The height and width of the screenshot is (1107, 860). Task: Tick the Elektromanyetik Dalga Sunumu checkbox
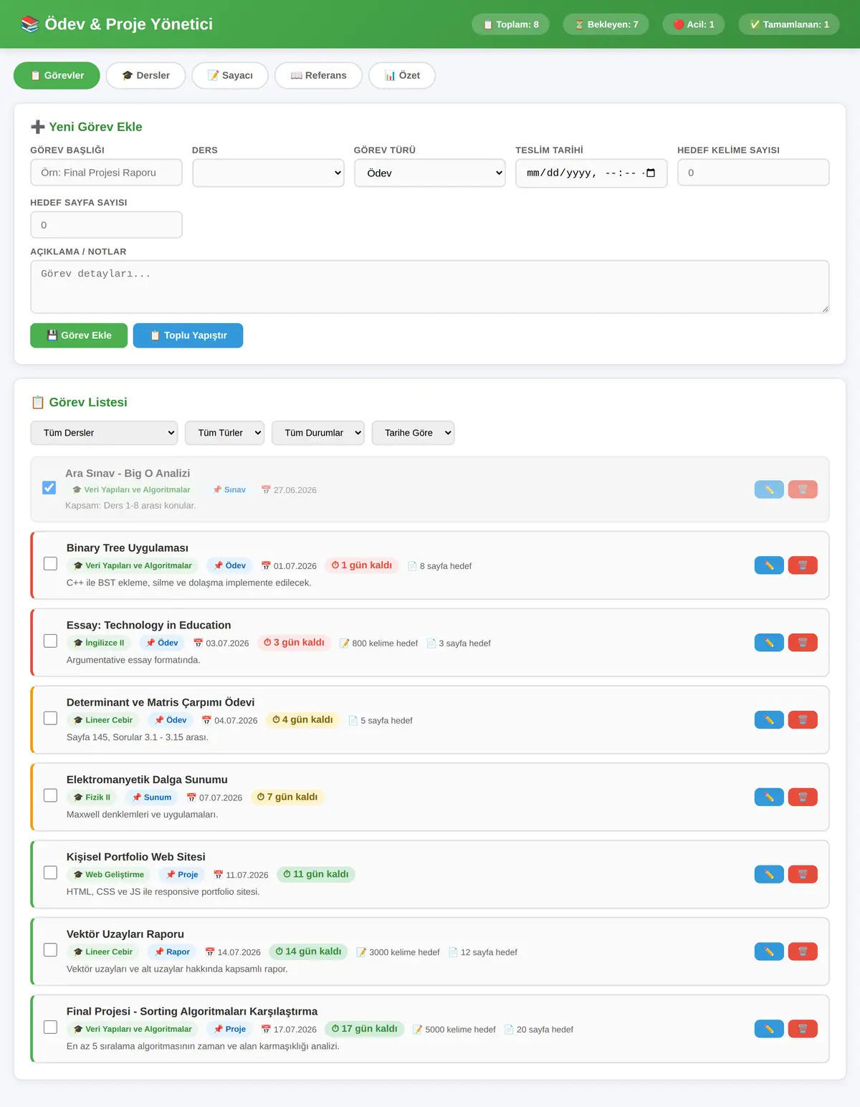coord(50,795)
